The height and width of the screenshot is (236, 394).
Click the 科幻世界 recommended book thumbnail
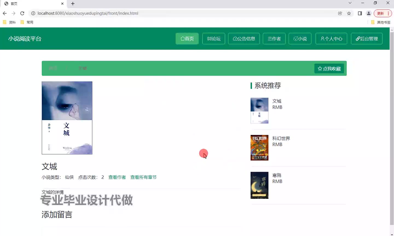tap(259, 147)
